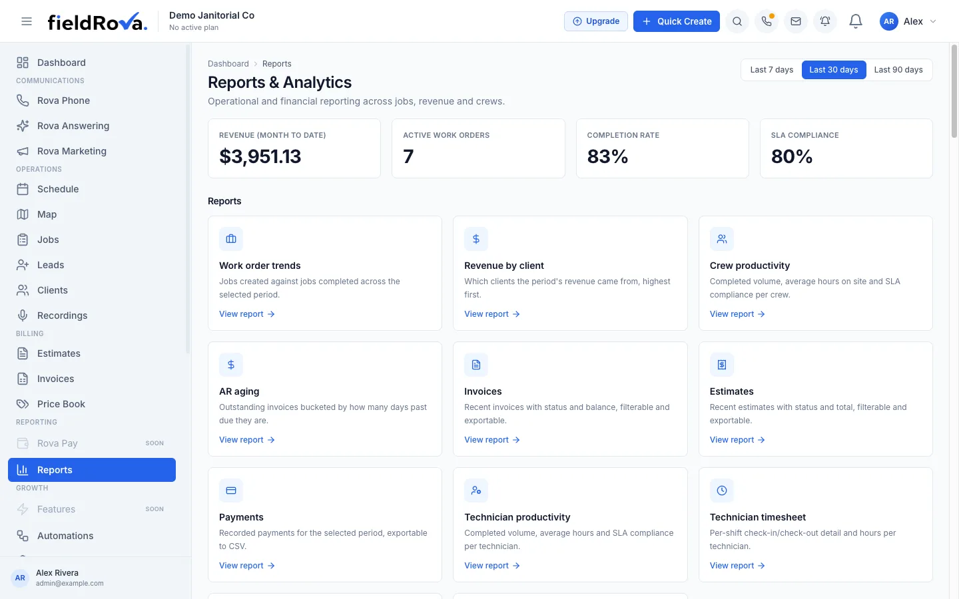The image size is (959, 599).
Task: Click Dashboard breadcrumb link
Action: 228,64
